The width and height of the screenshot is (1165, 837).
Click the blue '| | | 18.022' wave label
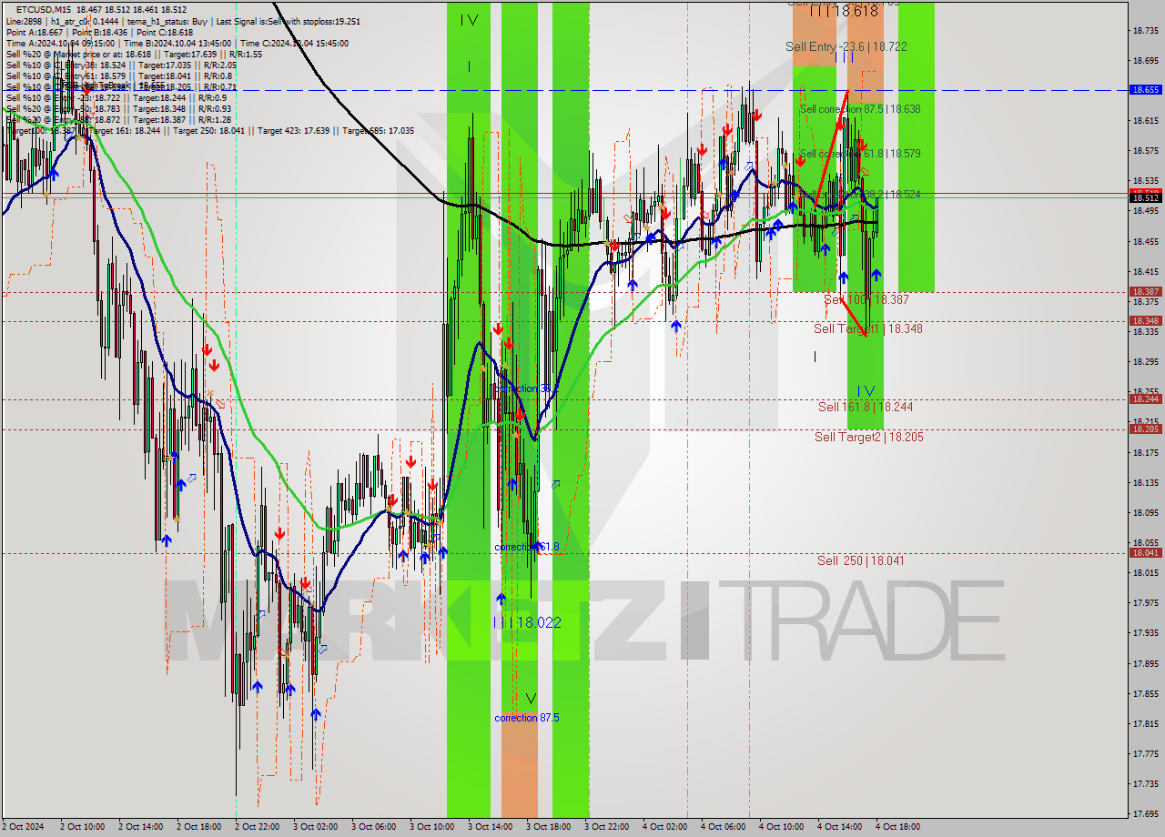pos(526,622)
